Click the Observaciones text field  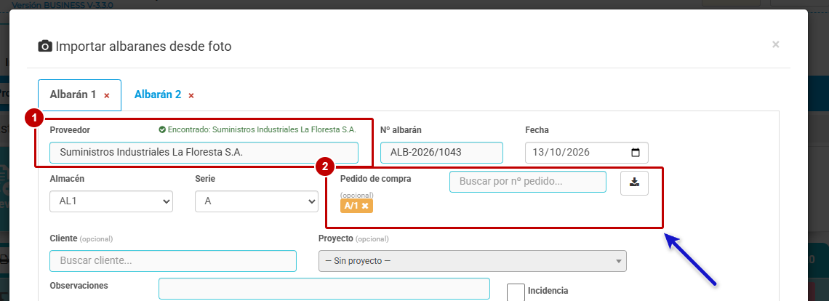(x=324, y=289)
